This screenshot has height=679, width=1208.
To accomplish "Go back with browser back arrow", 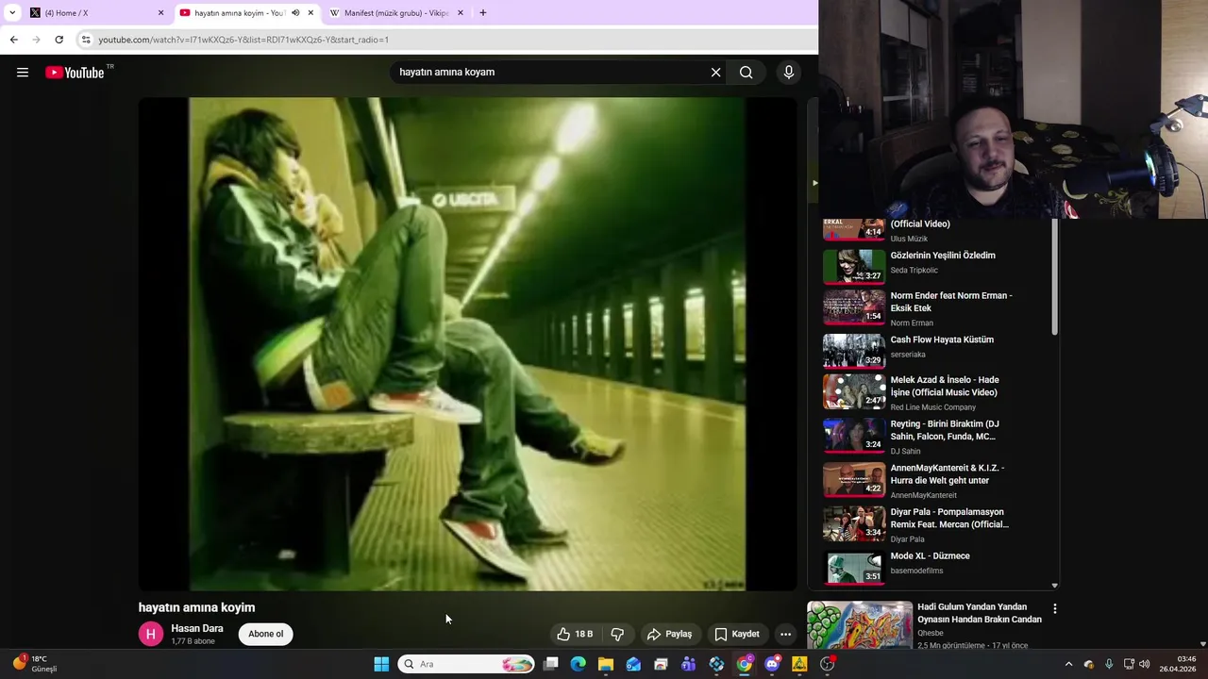I will pyautogui.click(x=13, y=40).
